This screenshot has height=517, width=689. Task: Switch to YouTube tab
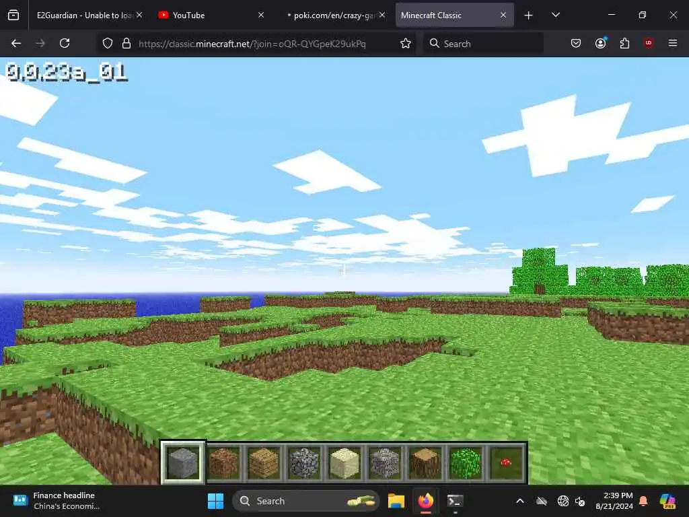point(211,15)
